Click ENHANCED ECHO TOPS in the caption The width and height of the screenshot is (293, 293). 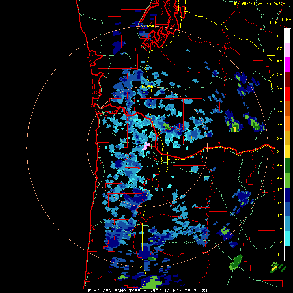114,291
